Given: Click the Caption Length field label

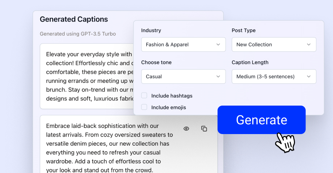Looking at the screenshot, I should click(250, 62).
